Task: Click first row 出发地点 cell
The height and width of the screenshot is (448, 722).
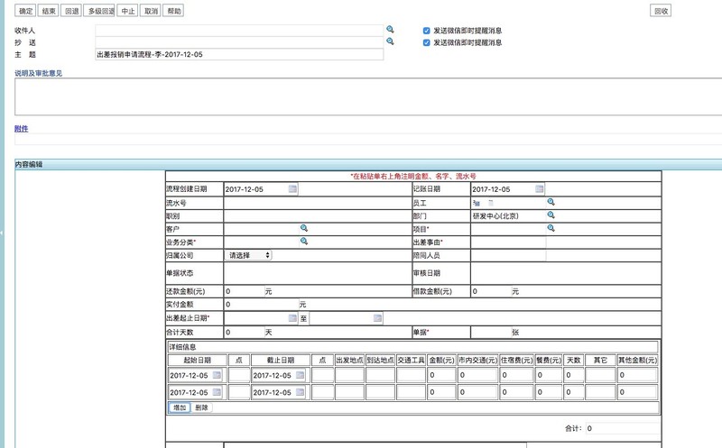Action: click(349, 375)
